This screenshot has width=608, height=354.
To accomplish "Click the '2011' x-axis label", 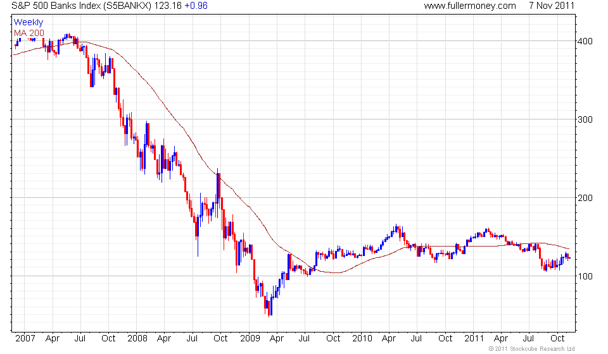I will coord(474,338).
